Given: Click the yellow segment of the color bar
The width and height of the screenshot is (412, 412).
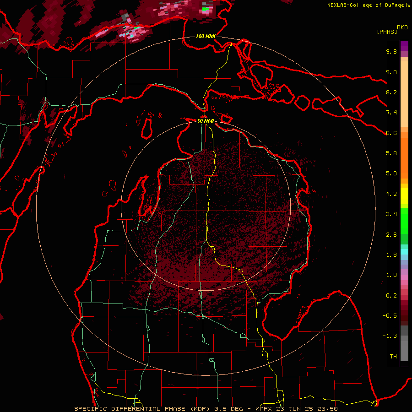Looking at the screenshot, I should [404, 196].
